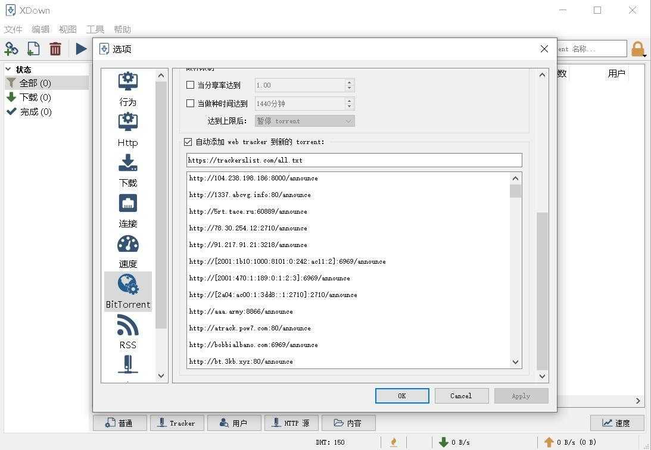The height and width of the screenshot is (450, 651).
Task: Click the lock icon near the search box
Action: [x=637, y=48]
